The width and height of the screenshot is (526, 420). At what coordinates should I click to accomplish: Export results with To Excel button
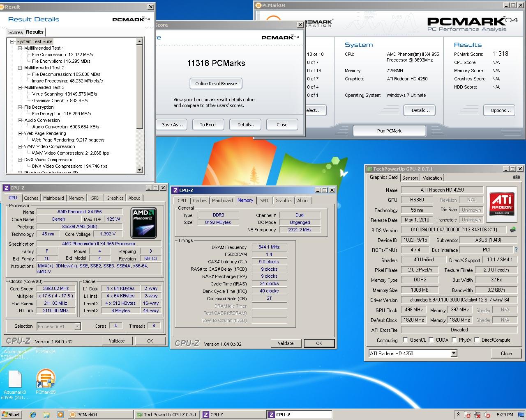(208, 125)
